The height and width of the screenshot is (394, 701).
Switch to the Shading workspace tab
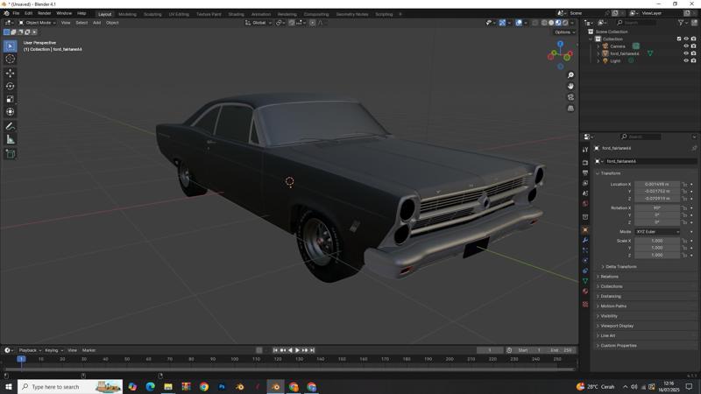tap(236, 14)
